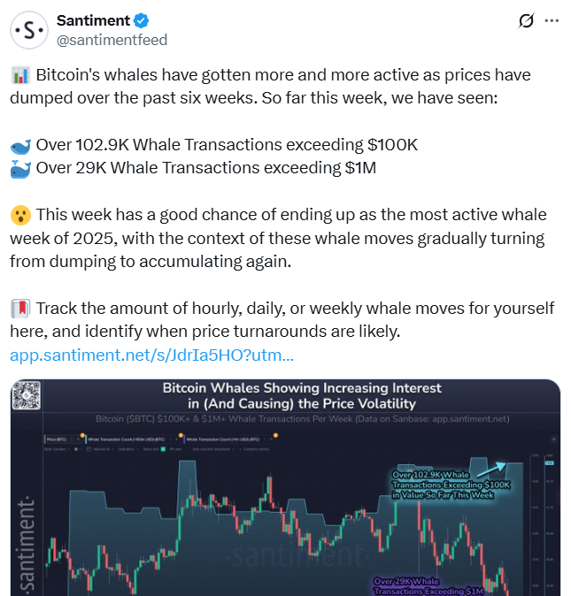Open the Grok slashed-circle icon
571x596 pixels.
point(524,21)
